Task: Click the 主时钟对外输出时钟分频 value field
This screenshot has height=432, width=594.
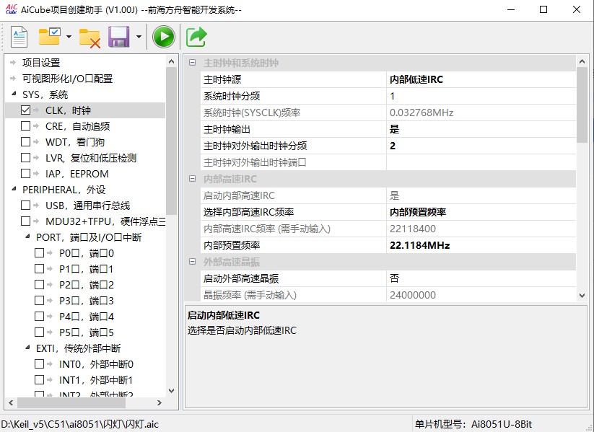Action: pyautogui.click(x=481, y=146)
